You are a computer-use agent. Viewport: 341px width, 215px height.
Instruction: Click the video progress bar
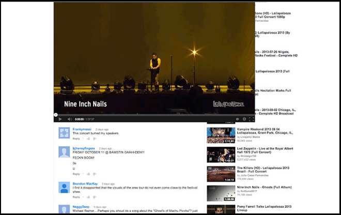coord(155,115)
